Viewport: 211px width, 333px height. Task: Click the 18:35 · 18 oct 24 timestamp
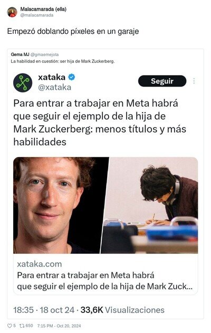(x=44, y=310)
